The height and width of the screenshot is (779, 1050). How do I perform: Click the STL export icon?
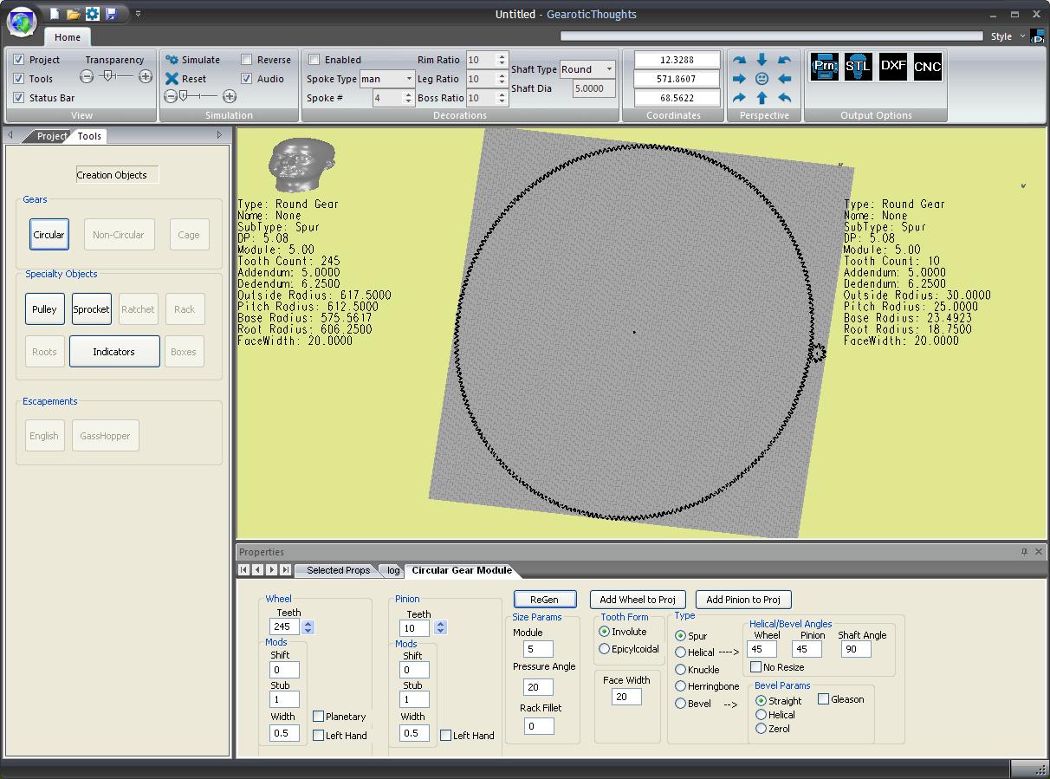858,67
